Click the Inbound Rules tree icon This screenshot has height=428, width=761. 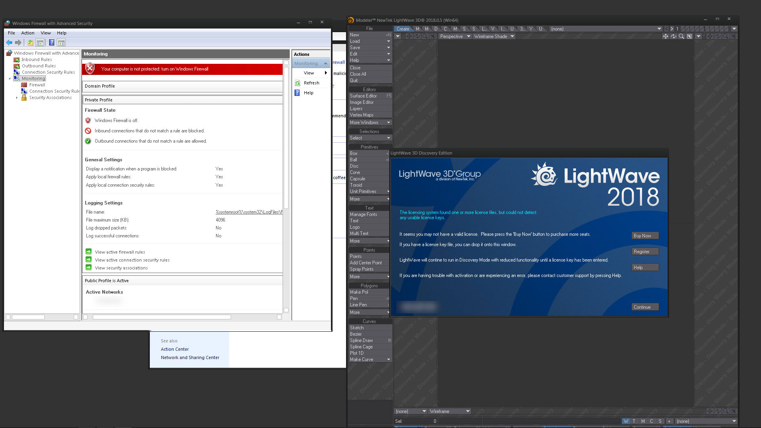tap(17, 59)
